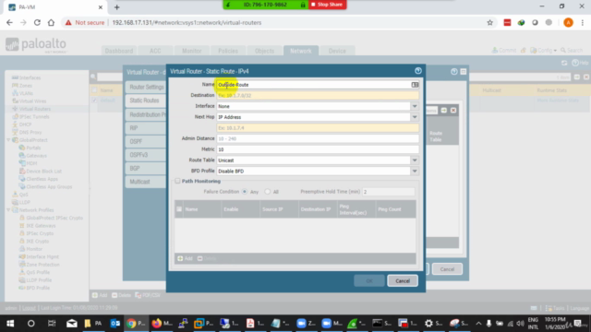Enable the Path Monitoring checkbox
Screen dimensions: 591x332
pos(177,181)
